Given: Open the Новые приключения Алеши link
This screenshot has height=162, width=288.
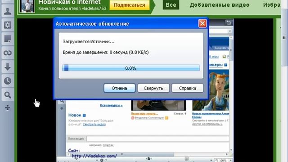Looking at the screenshot, I should 211,115.
